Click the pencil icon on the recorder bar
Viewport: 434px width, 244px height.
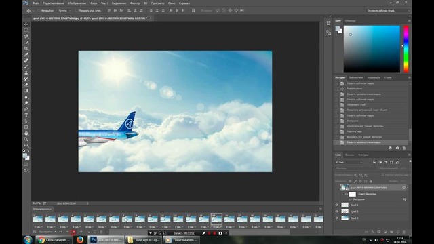203,233
